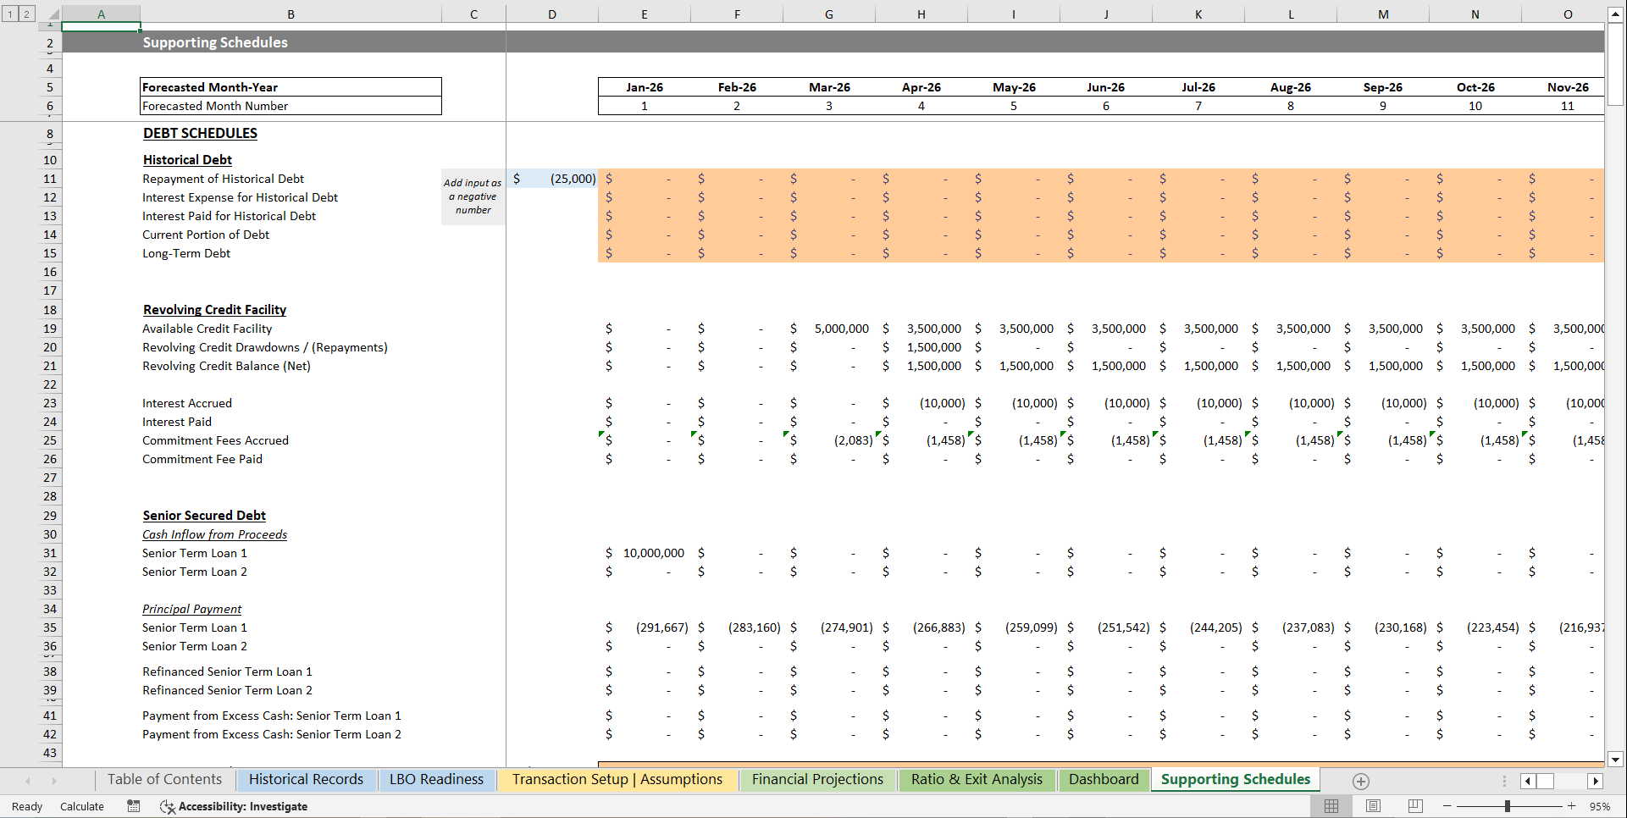Start macro recording from the status bar
Viewport: 1627px width, 818px height.
pyautogui.click(x=133, y=806)
